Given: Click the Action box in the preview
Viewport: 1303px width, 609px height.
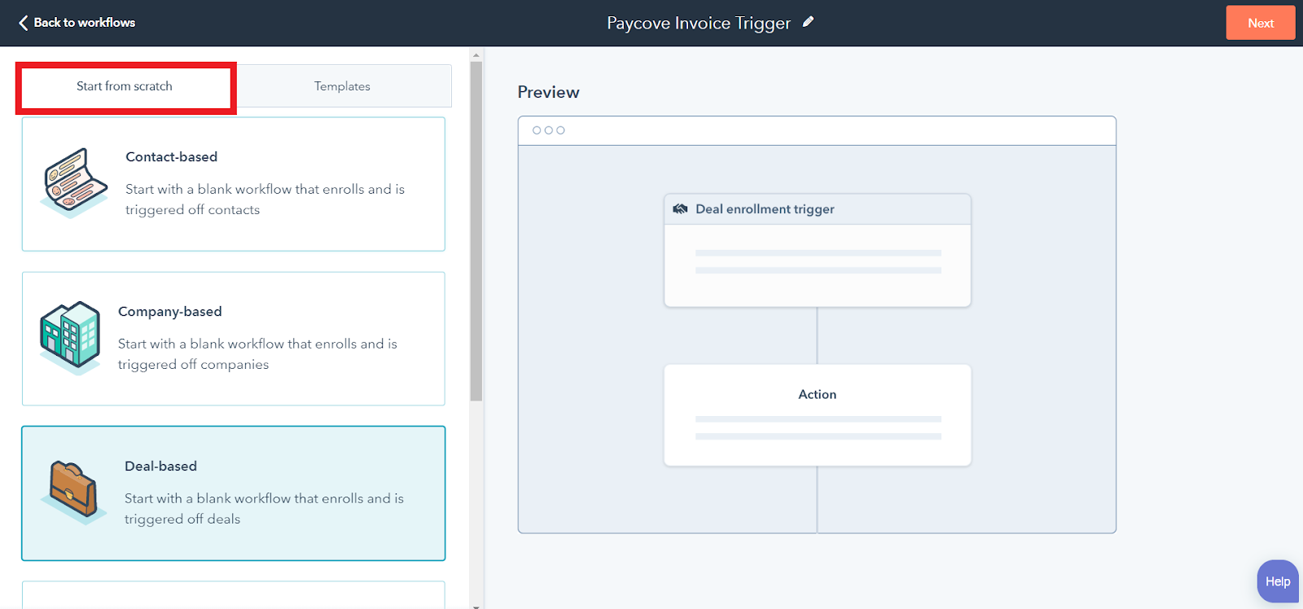Looking at the screenshot, I should coord(818,415).
